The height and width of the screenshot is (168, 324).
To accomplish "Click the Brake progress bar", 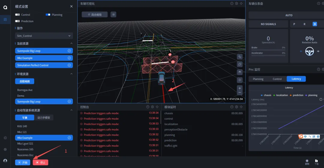I will point(268,50).
